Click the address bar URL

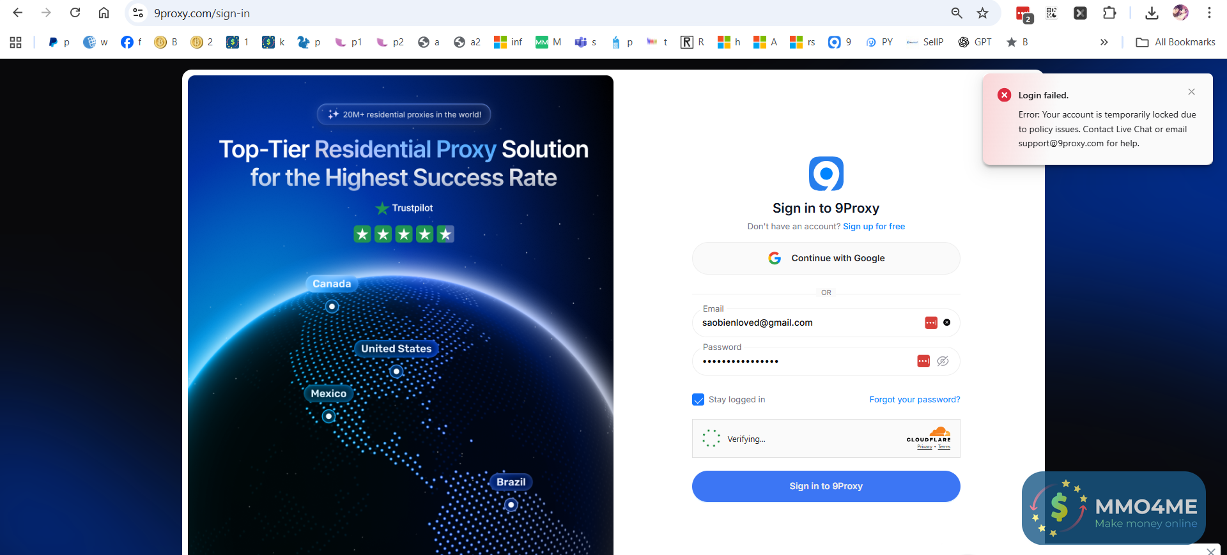202,13
